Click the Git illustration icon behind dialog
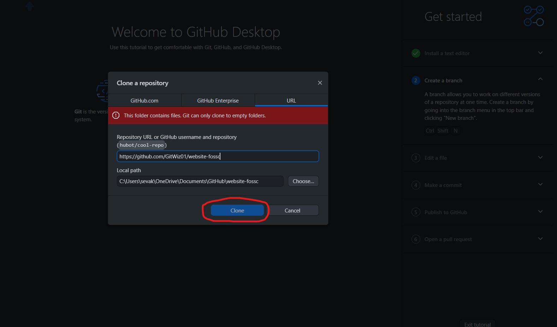557x327 pixels. click(x=102, y=91)
